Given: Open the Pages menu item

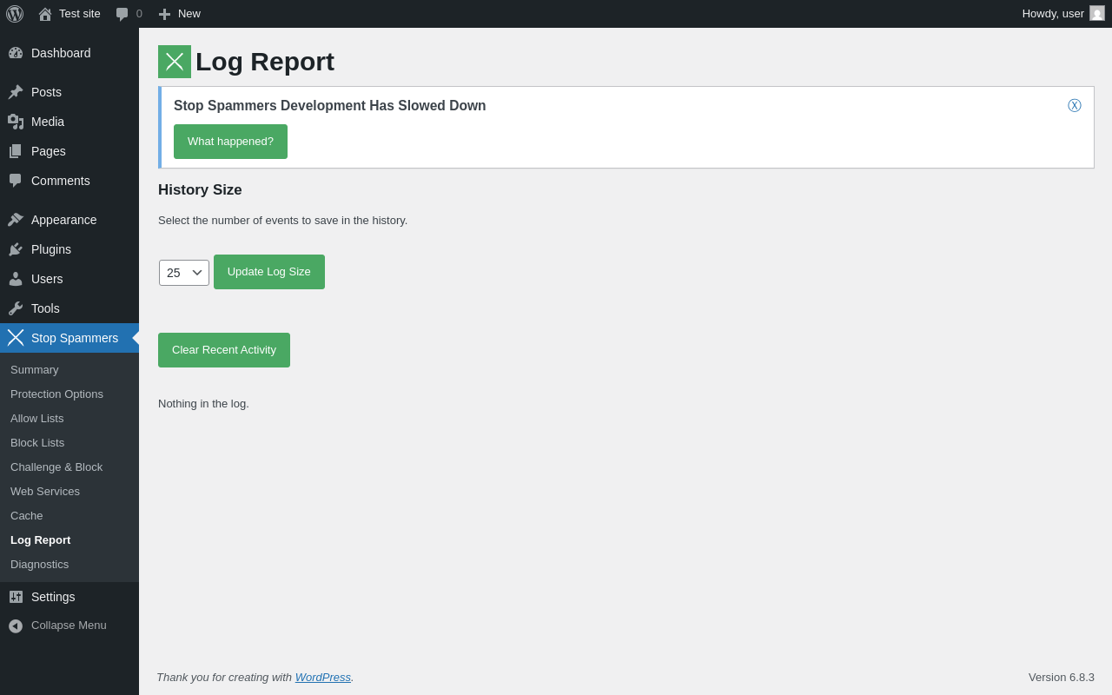Looking at the screenshot, I should tap(69, 151).
